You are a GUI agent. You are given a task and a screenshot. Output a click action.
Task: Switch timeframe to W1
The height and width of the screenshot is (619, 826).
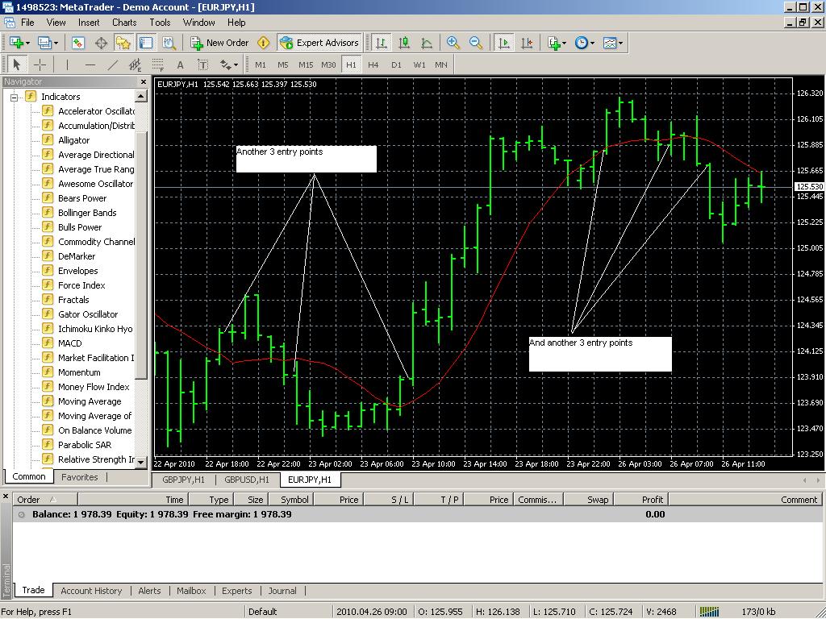tap(419, 64)
